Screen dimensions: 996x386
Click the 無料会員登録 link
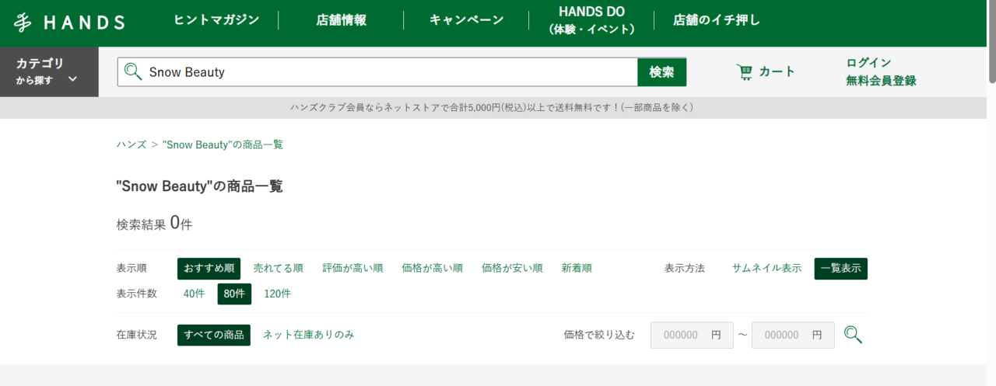[x=881, y=81]
